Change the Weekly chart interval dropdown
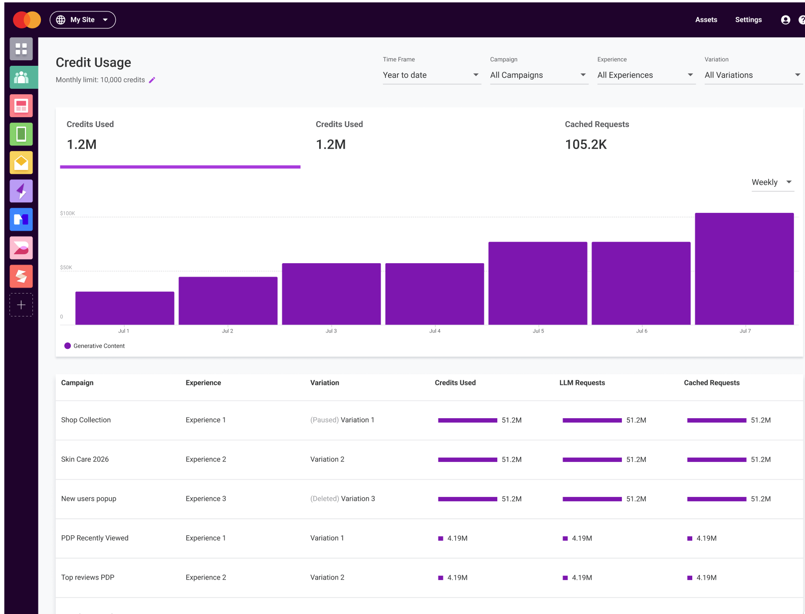Image resolution: width=805 pixels, height=614 pixels. (773, 182)
